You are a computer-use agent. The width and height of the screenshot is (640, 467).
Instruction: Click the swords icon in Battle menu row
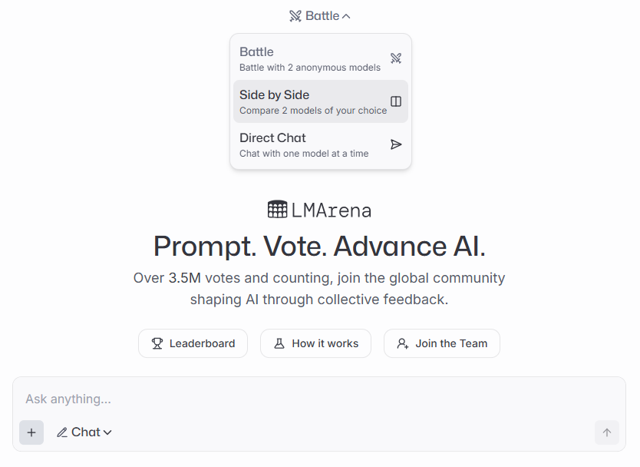coord(396,58)
